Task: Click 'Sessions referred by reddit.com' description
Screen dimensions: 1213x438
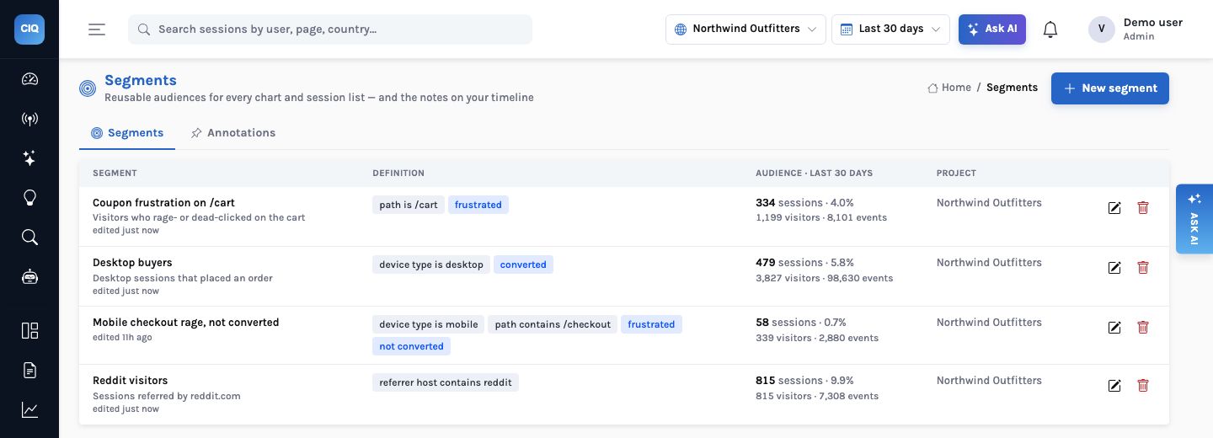Action: [167, 396]
